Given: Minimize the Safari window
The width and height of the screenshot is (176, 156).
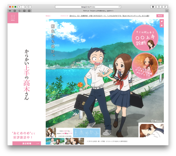Looking at the screenshot, I should (13, 7).
